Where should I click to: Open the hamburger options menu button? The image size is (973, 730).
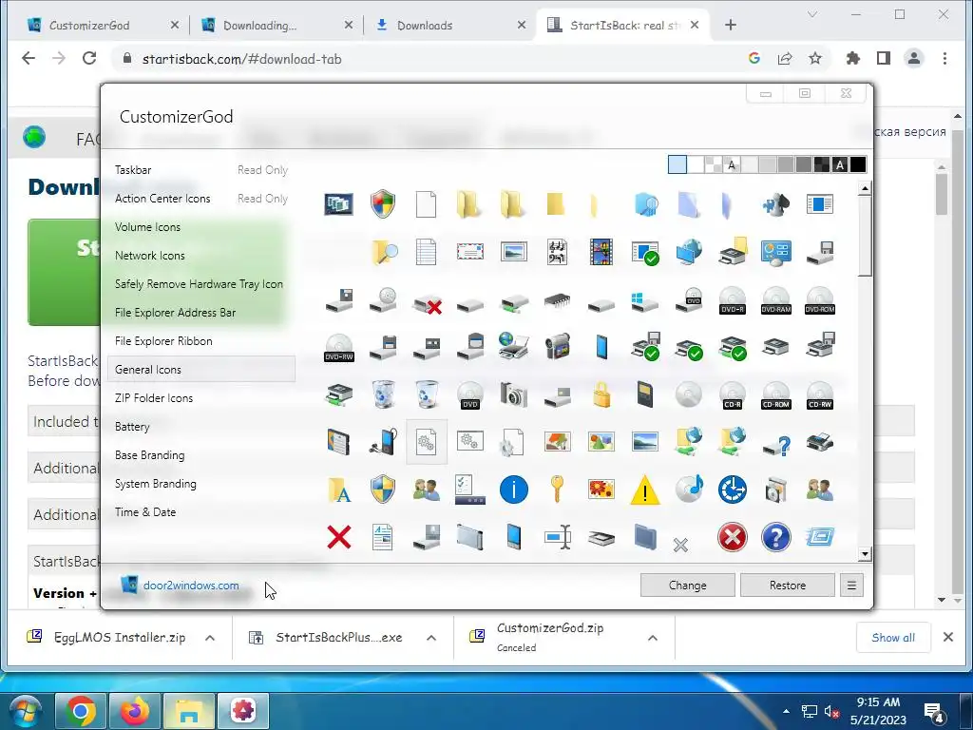tap(851, 586)
